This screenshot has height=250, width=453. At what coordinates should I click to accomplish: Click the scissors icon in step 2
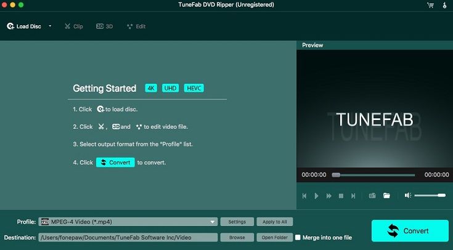tap(101, 127)
